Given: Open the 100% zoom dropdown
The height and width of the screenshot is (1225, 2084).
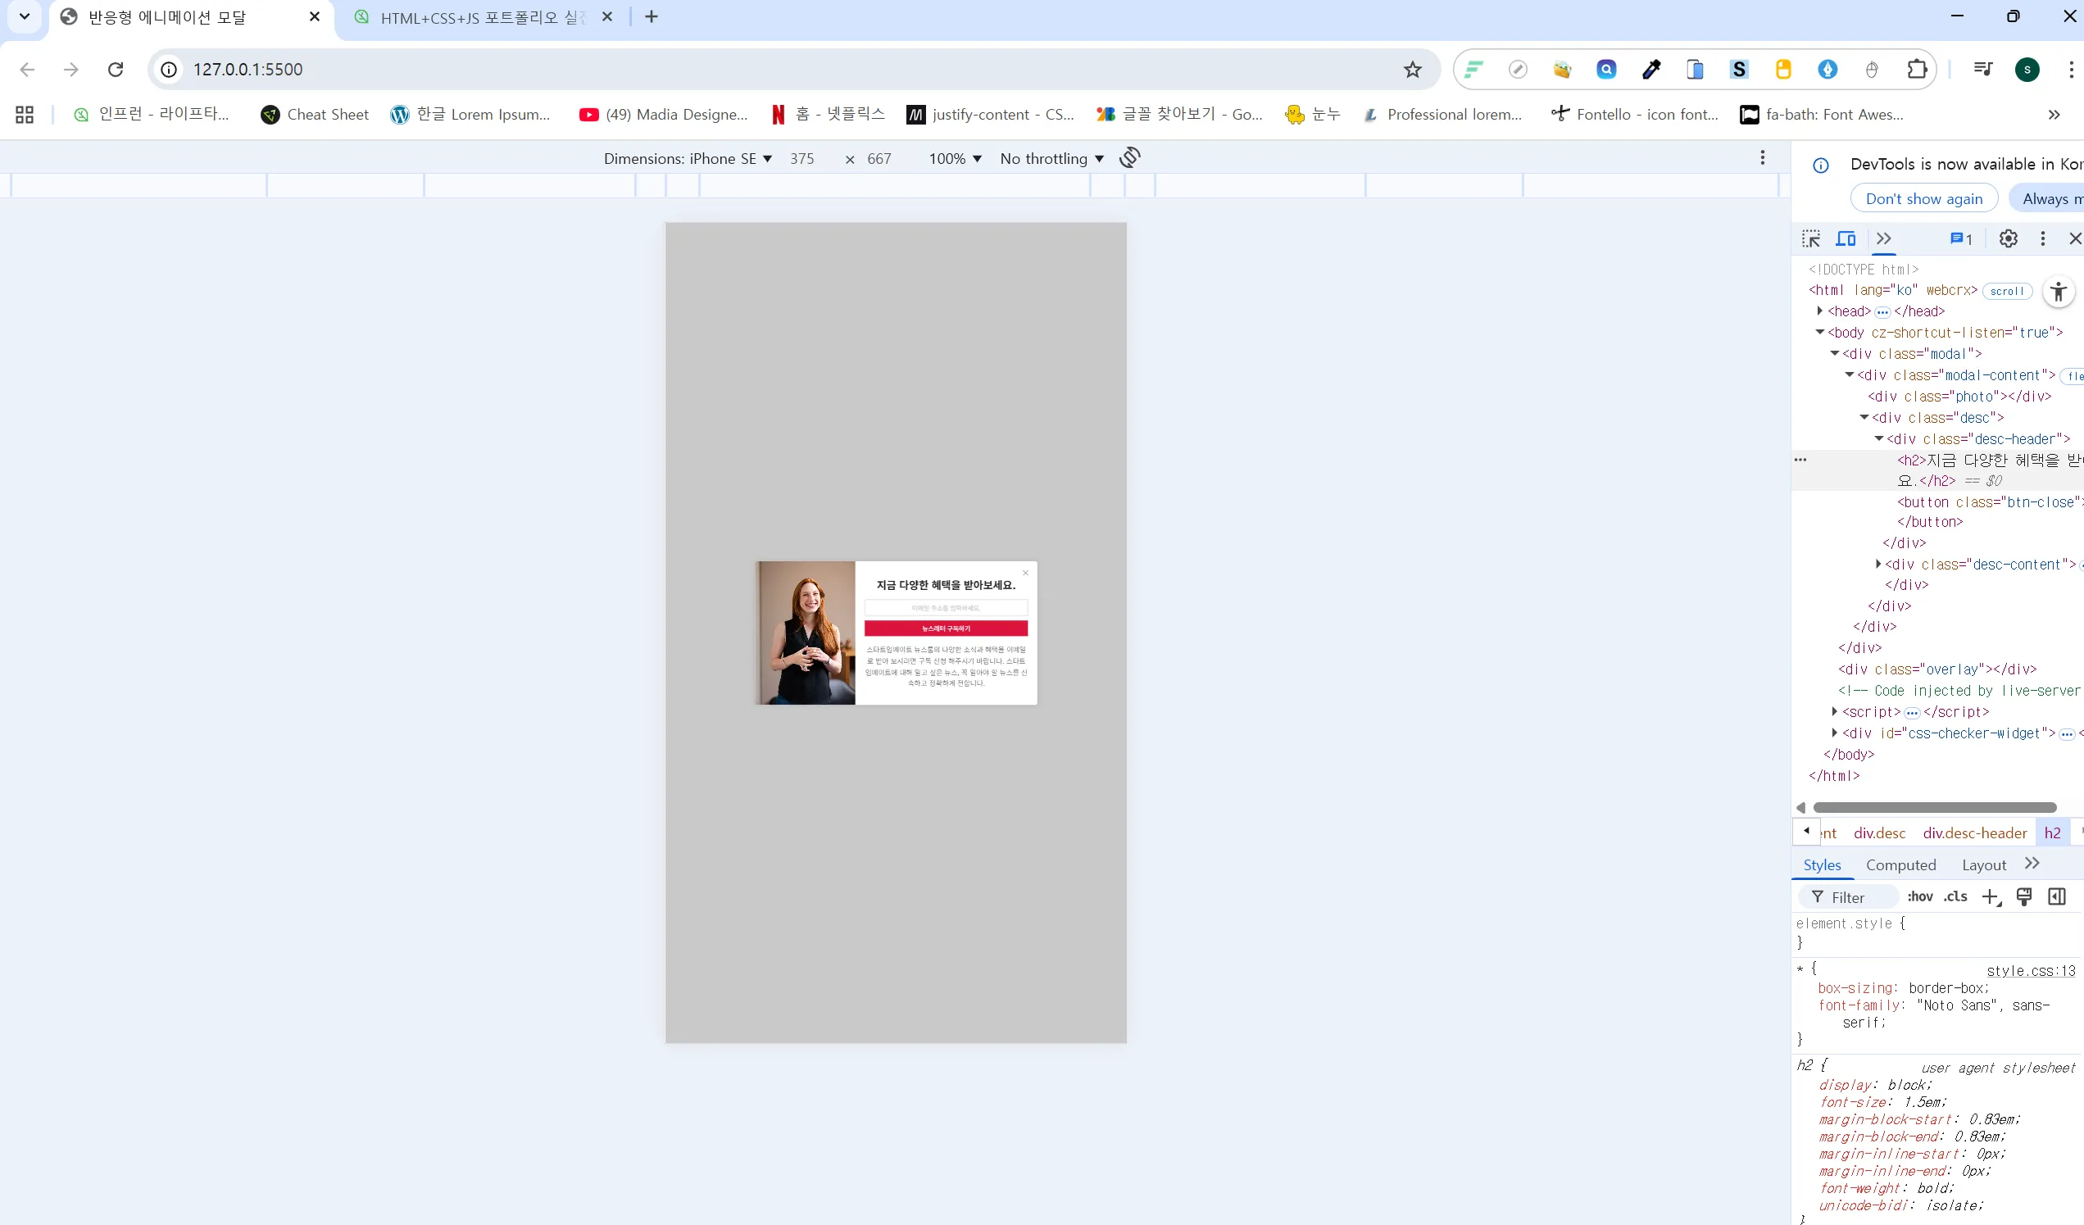Looking at the screenshot, I should 956,159.
